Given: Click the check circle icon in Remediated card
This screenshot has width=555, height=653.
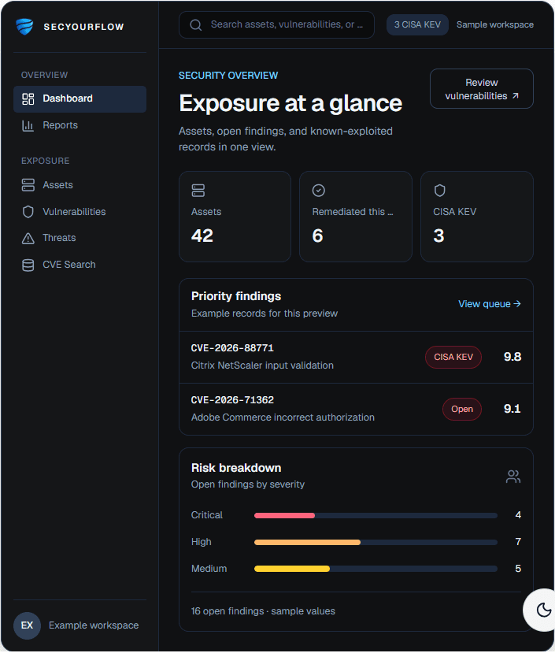Looking at the screenshot, I should coord(319,191).
